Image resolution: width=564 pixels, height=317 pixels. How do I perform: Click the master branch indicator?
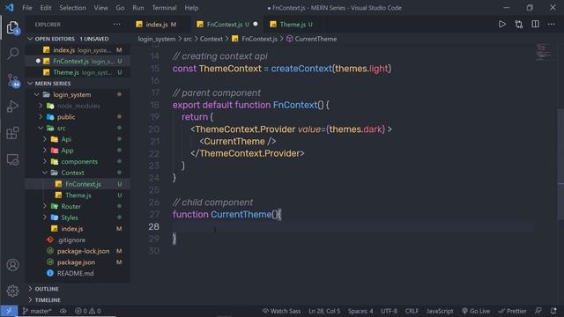pyautogui.click(x=37, y=311)
